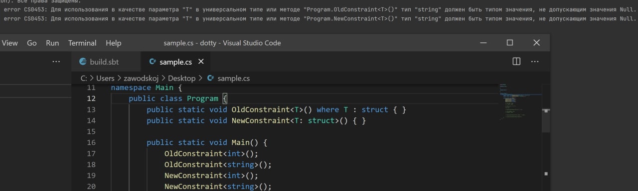Click the C# icon on sample.cs tab
638x191 pixels.
pos(153,62)
